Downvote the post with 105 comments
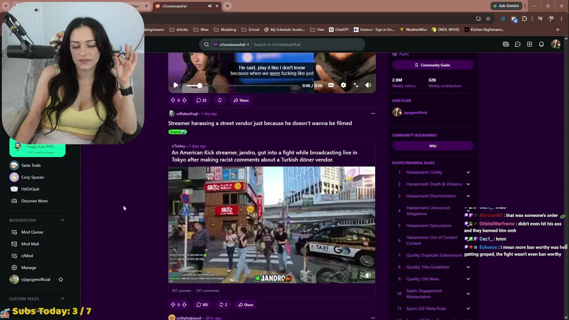 coord(184,305)
